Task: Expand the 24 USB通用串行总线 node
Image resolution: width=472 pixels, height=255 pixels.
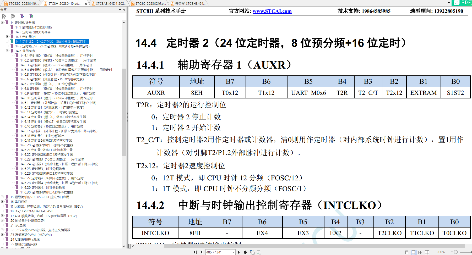Action: (x=2, y=239)
